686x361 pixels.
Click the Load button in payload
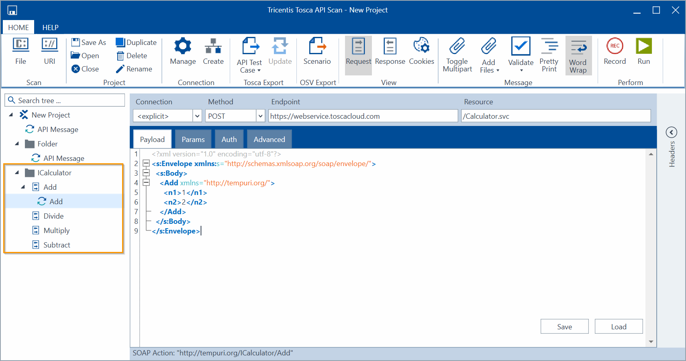click(619, 327)
